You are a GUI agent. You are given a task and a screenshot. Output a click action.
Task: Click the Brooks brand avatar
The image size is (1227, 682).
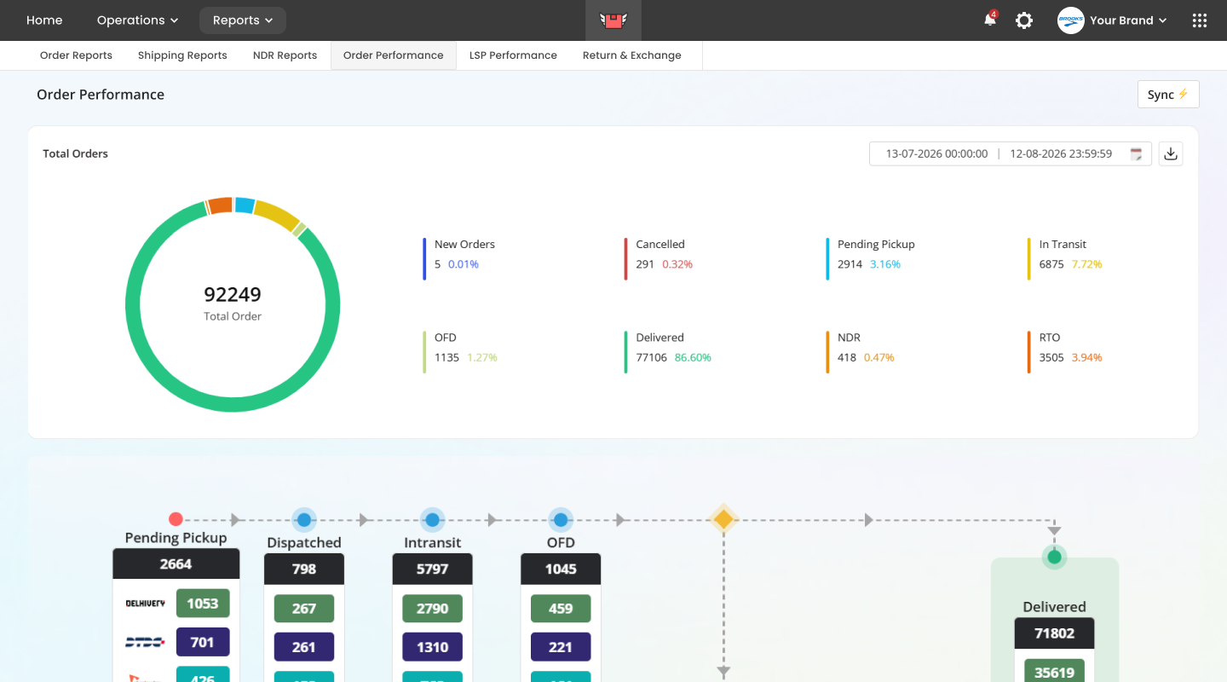click(x=1071, y=20)
